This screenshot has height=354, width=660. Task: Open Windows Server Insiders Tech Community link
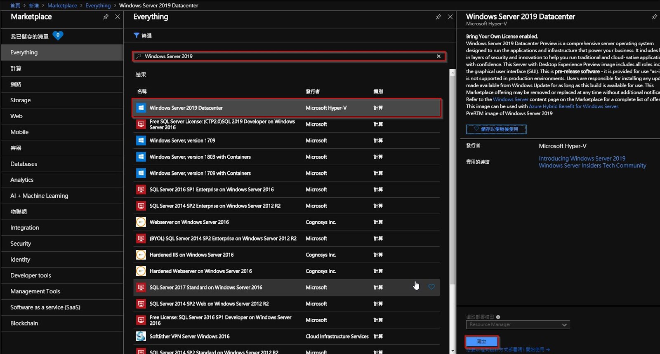pos(592,166)
